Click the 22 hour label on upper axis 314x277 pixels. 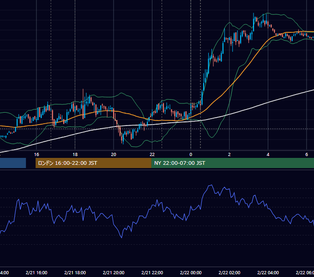[x=152, y=155]
